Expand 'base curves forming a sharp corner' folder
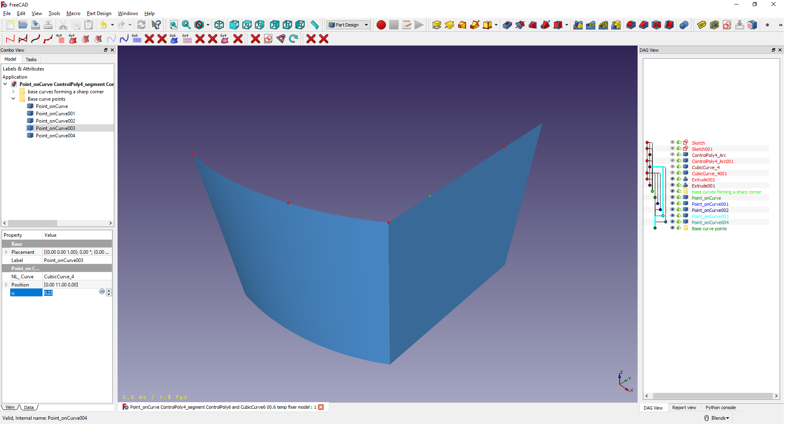Viewport: 787px width, 445px height. (x=13, y=92)
